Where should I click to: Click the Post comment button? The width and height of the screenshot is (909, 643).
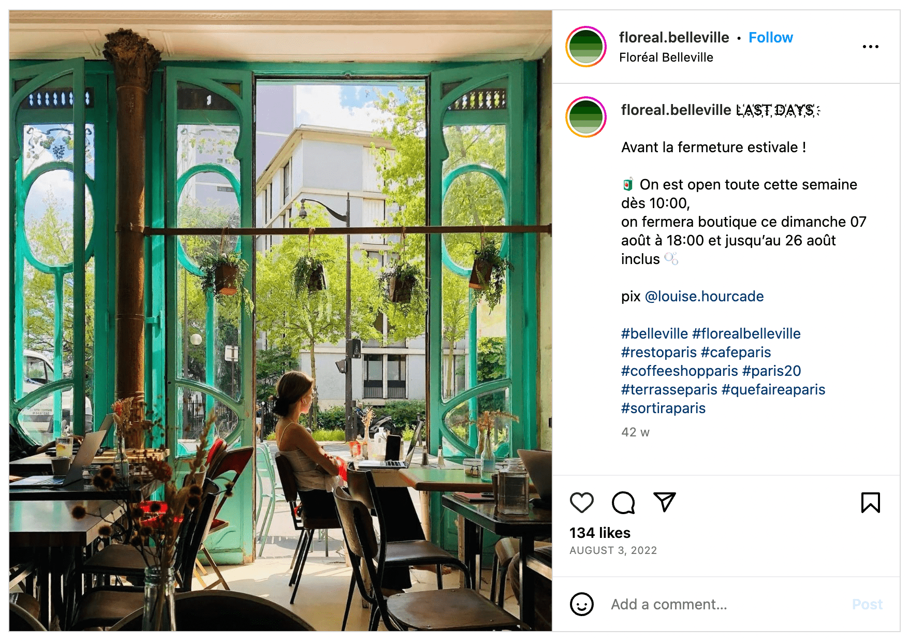point(867,604)
